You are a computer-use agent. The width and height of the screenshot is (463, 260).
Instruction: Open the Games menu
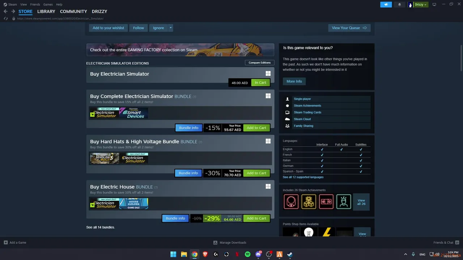(48, 4)
